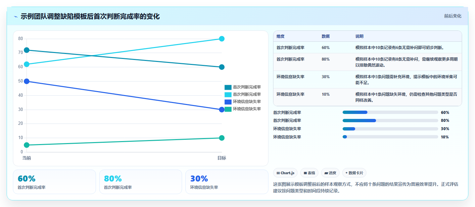
Task: Click the green data point at 5 under 当前
Action: (27, 145)
